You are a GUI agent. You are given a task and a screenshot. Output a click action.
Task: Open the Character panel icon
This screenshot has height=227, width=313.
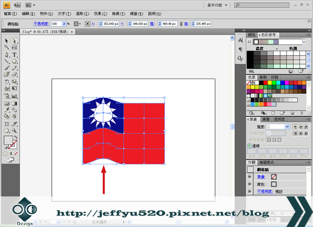pos(240,40)
